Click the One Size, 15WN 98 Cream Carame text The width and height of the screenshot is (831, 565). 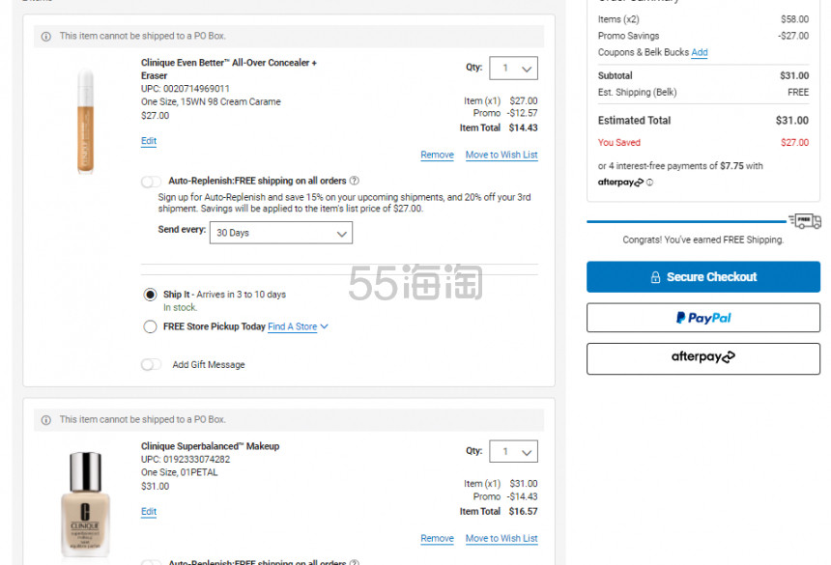[211, 101]
